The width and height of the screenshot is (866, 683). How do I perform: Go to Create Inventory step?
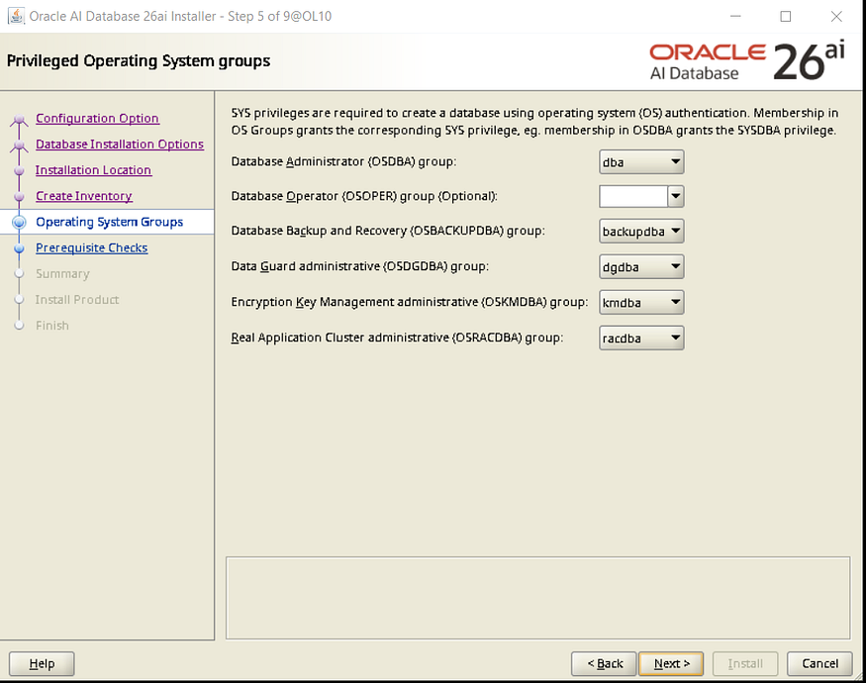point(84,196)
